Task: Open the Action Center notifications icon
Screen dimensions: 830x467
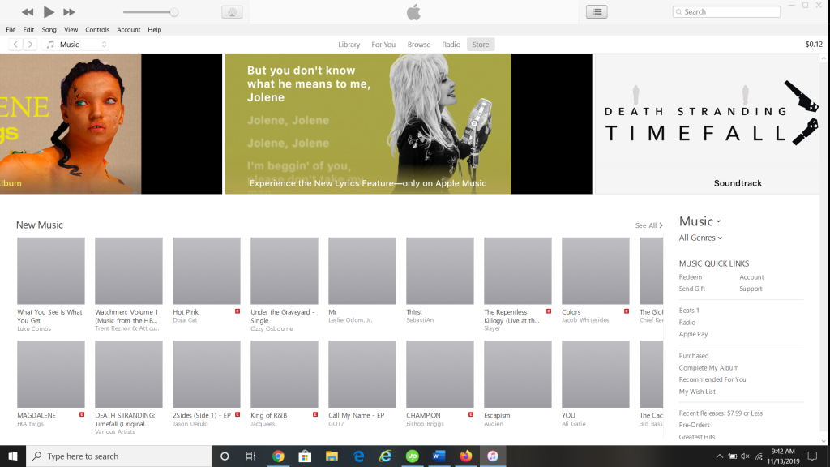Action: 812,456
